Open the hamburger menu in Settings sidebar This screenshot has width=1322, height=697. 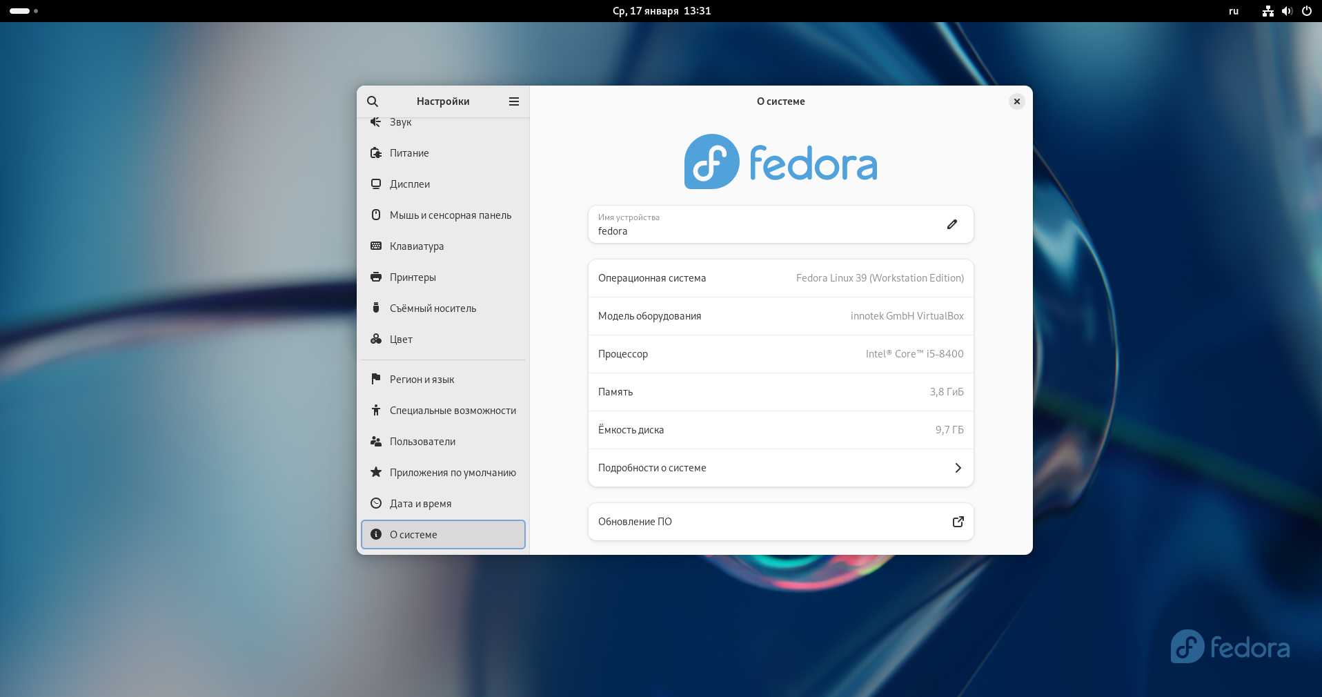(513, 101)
